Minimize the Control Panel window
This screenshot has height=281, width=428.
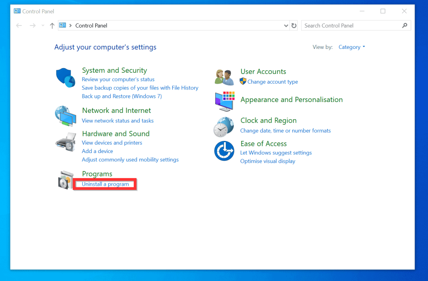(362, 11)
